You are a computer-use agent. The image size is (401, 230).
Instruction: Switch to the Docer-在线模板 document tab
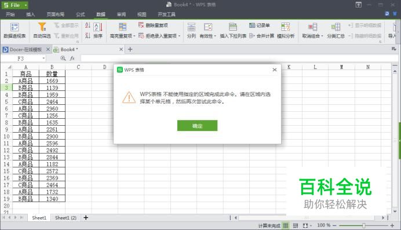25,49
